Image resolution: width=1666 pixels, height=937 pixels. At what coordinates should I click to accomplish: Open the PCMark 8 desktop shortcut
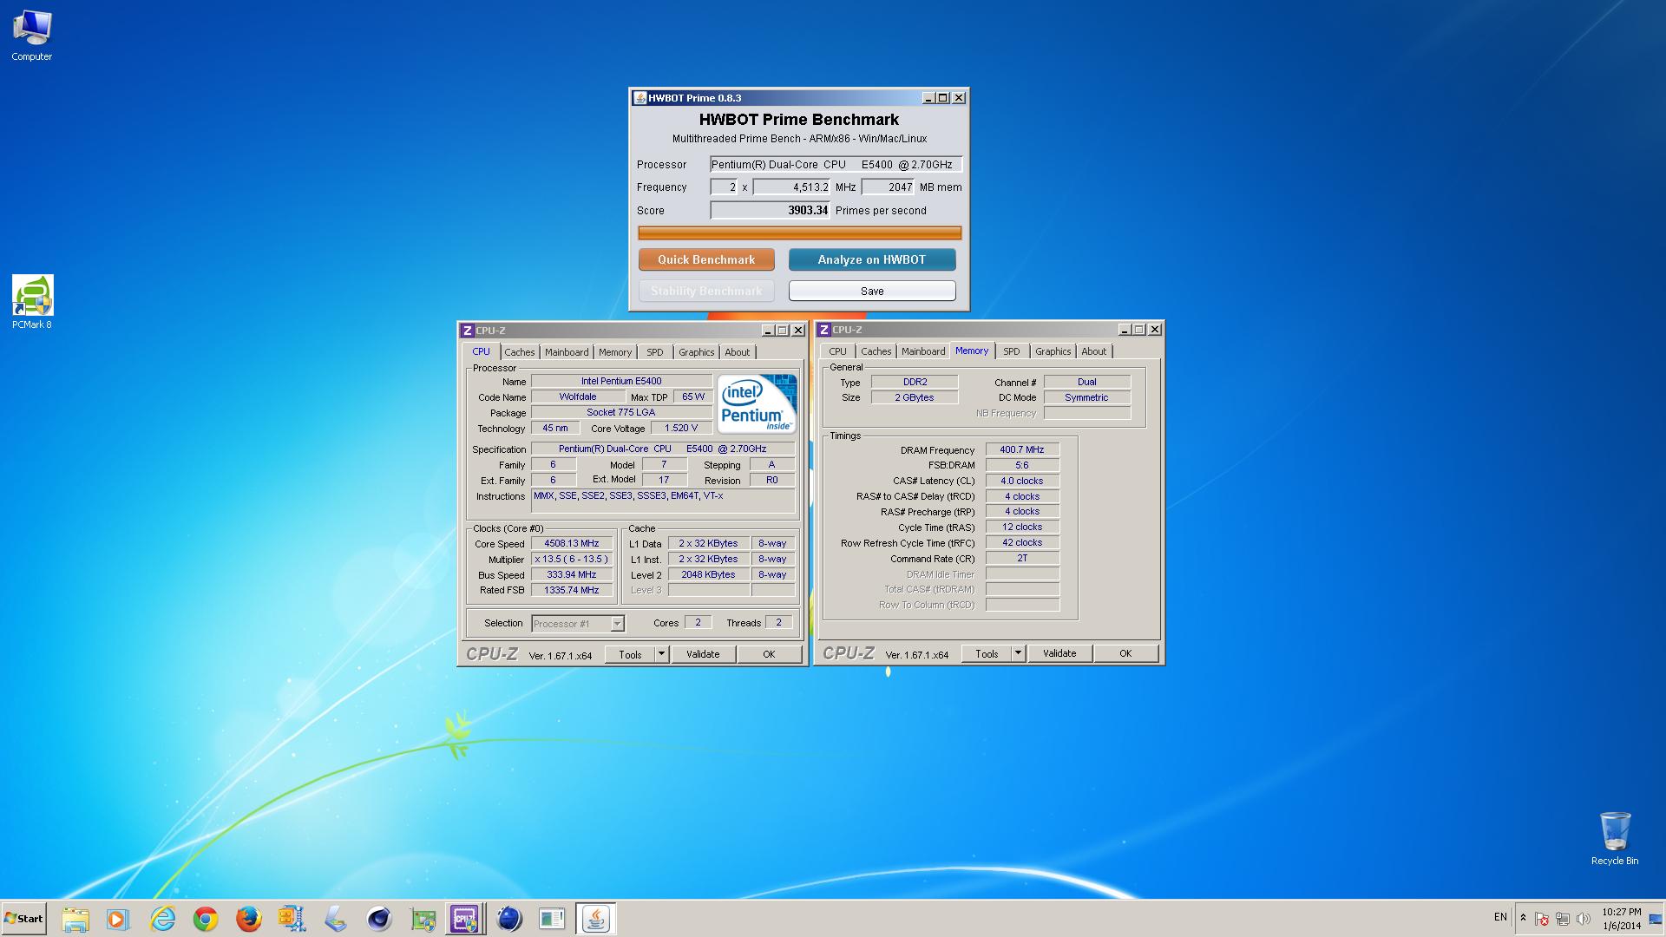[32, 302]
